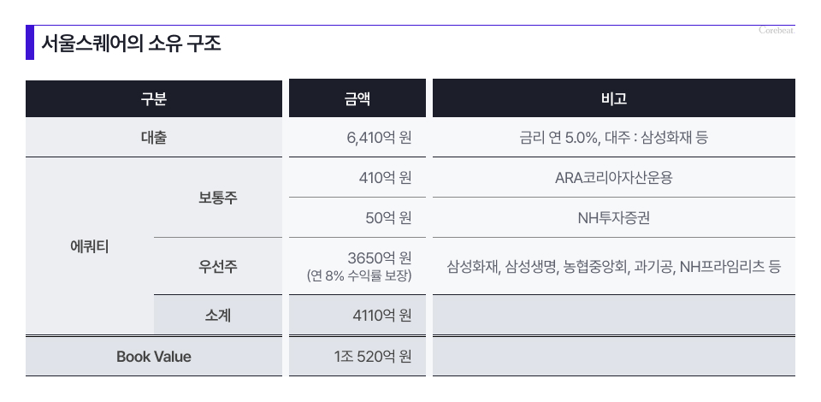Click the 삼성화재, 삼성생명 investors cell
821x402 pixels.
click(614, 266)
